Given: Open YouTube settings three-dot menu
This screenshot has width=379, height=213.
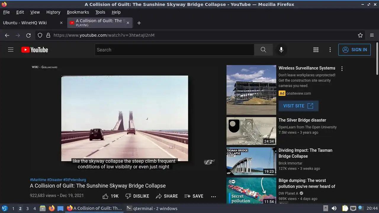Looking at the screenshot, I should (330, 50).
